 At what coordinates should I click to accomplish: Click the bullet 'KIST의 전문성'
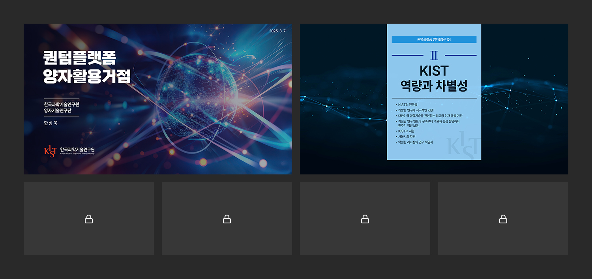(407, 105)
